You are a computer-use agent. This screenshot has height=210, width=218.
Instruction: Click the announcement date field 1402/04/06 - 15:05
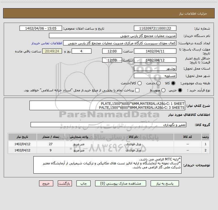41,28
